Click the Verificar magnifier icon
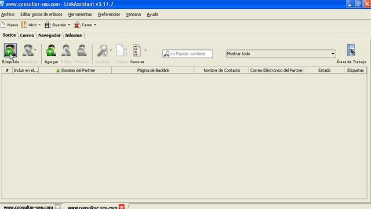Viewport: 371px width, 209px height. (103, 51)
